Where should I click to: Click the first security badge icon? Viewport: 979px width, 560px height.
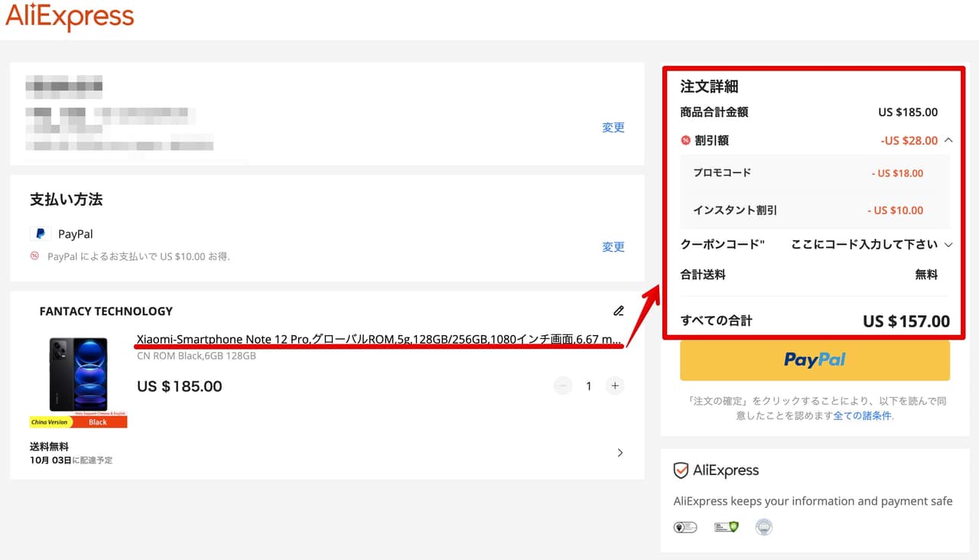click(x=685, y=527)
